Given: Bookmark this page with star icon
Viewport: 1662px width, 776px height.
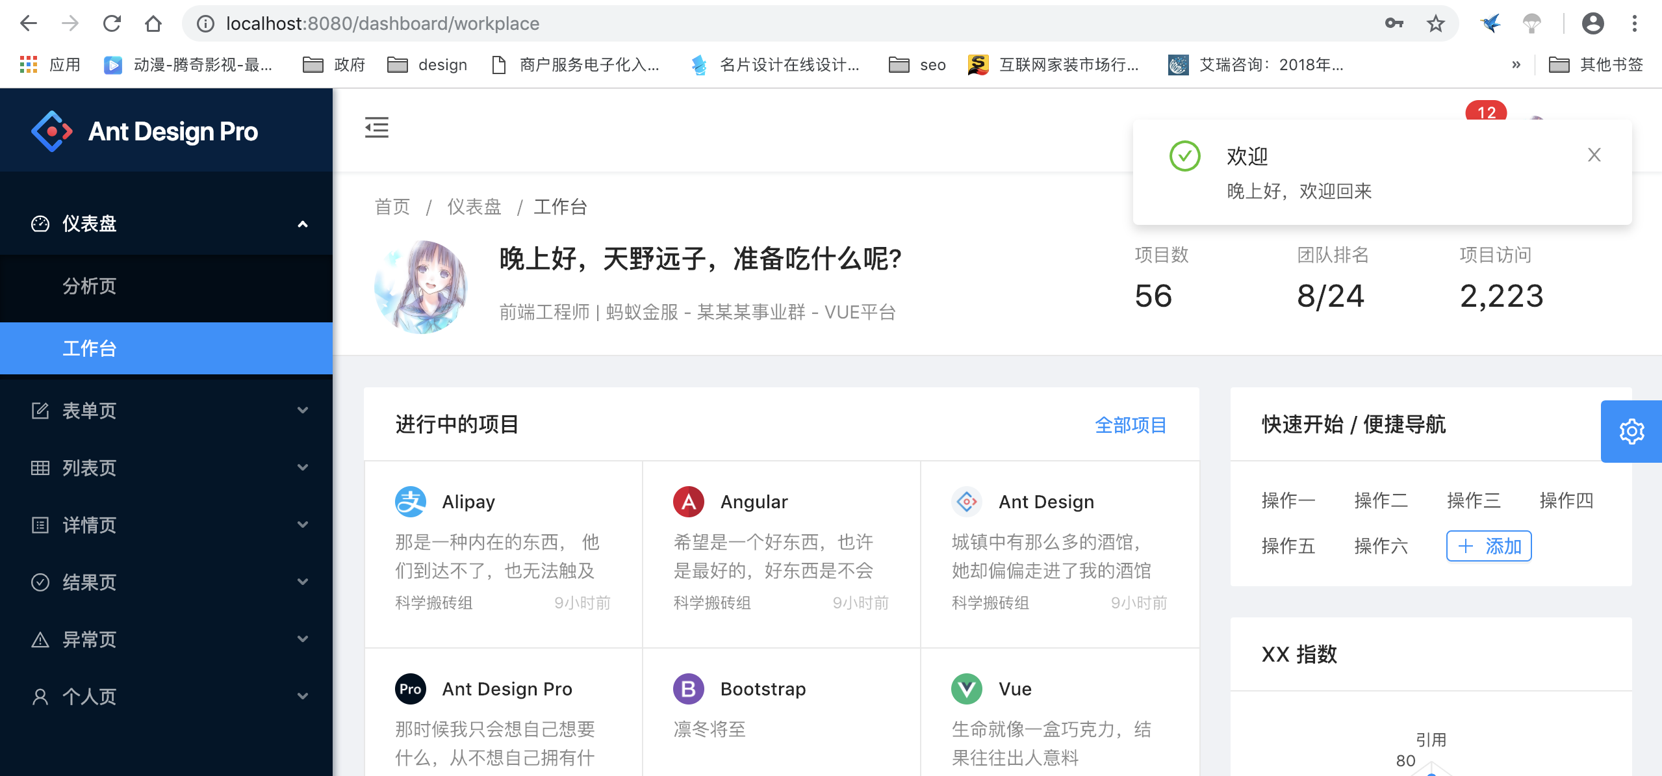Looking at the screenshot, I should point(1435,24).
